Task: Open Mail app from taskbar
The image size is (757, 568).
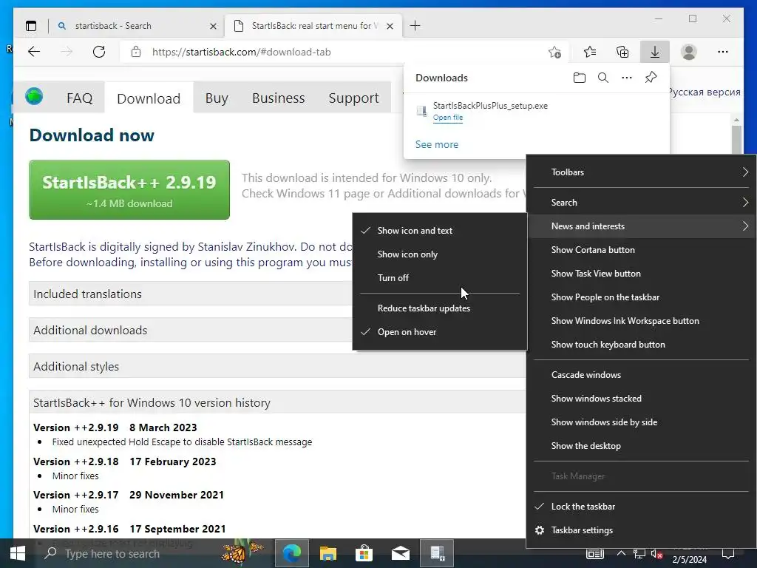Action: 400,553
